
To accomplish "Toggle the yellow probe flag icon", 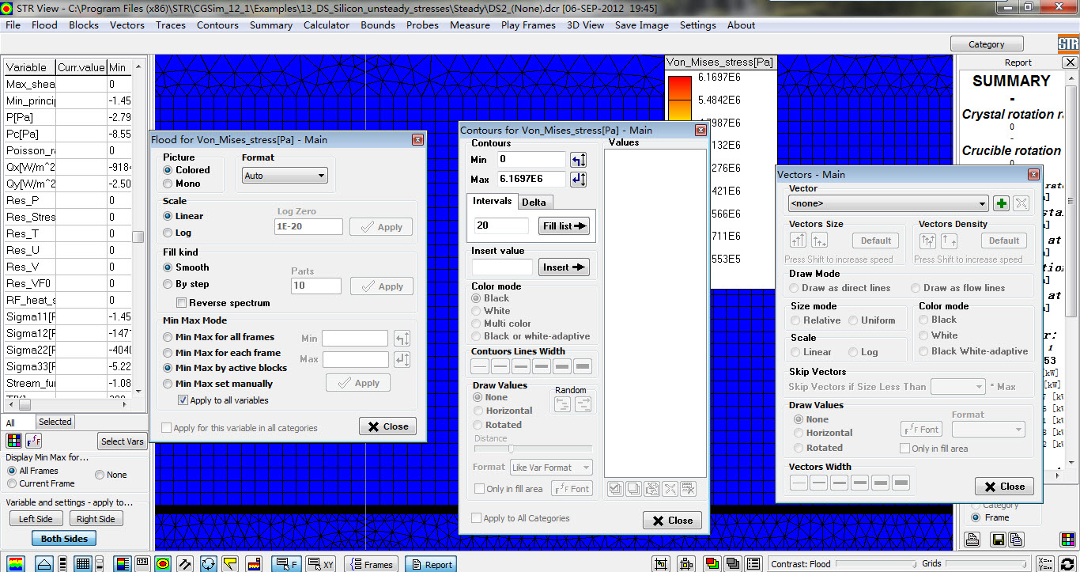I will click(231, 563).
